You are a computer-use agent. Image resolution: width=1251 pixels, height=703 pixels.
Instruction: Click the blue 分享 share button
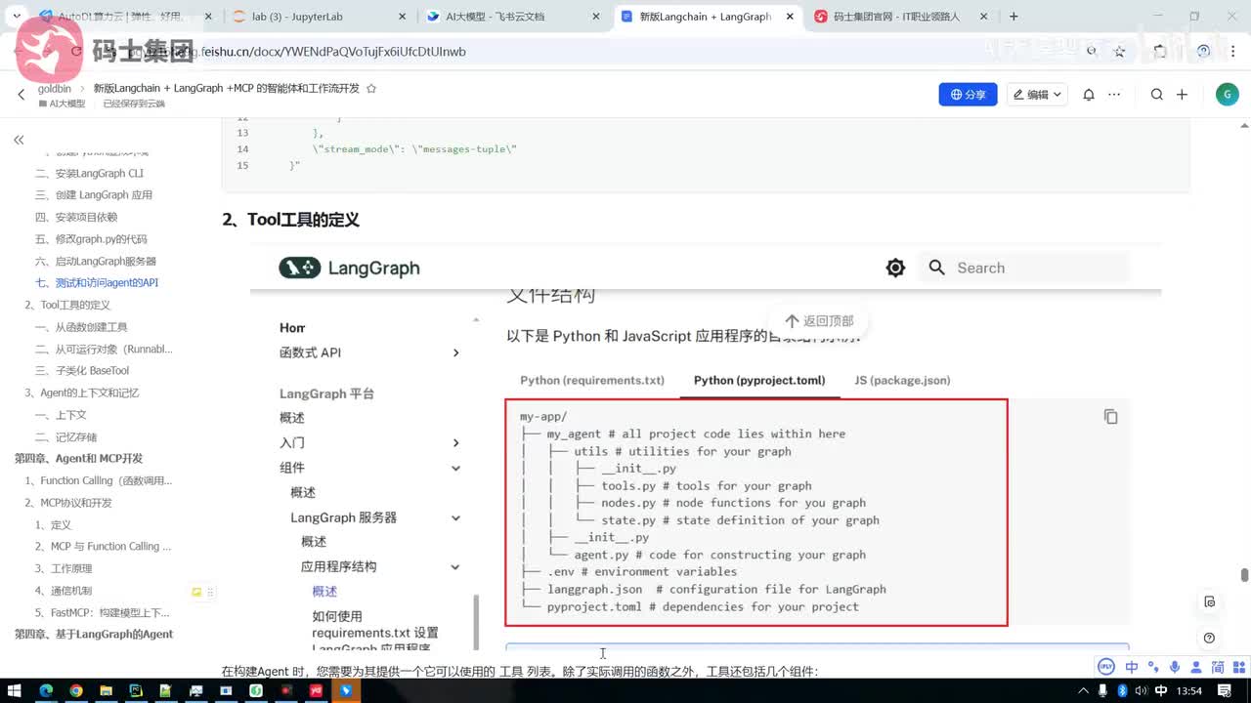point(968,95)
